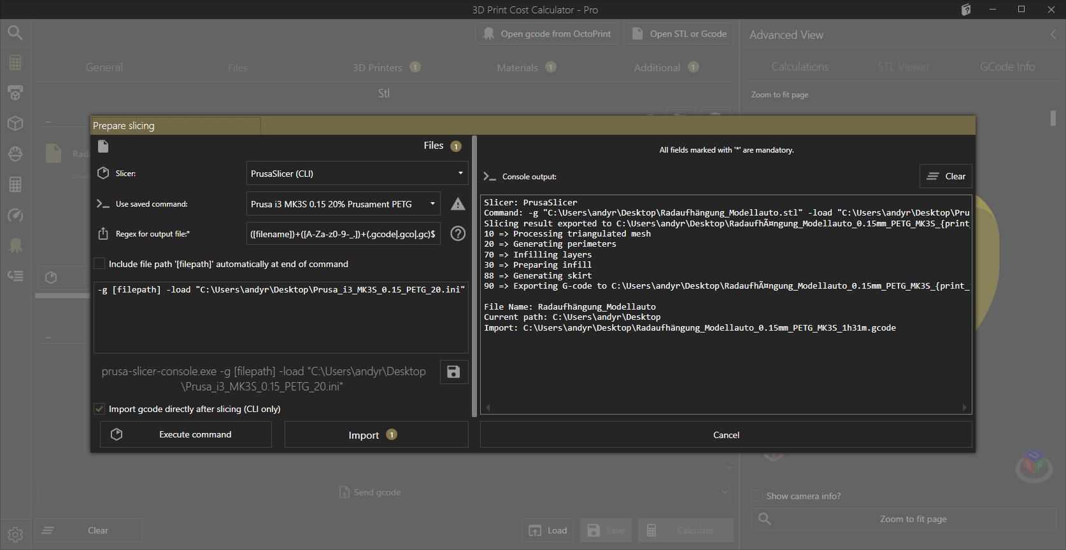This screenshot has width=1066, height=550.
Task: Click the console output horizontal scrollbar
Action: point(726,408)
